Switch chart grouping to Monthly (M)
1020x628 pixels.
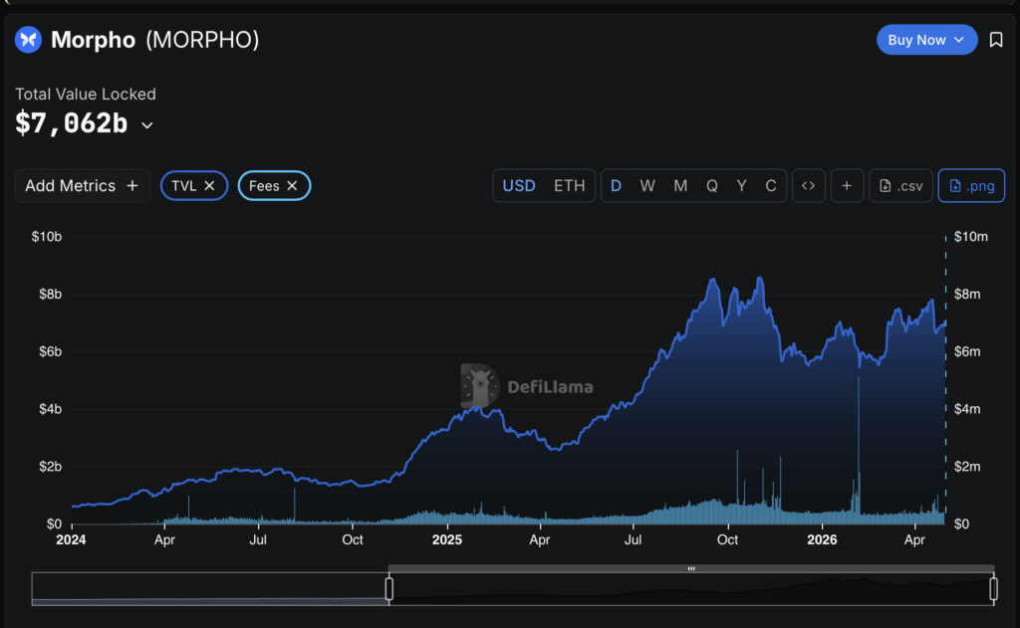point(680,186)
